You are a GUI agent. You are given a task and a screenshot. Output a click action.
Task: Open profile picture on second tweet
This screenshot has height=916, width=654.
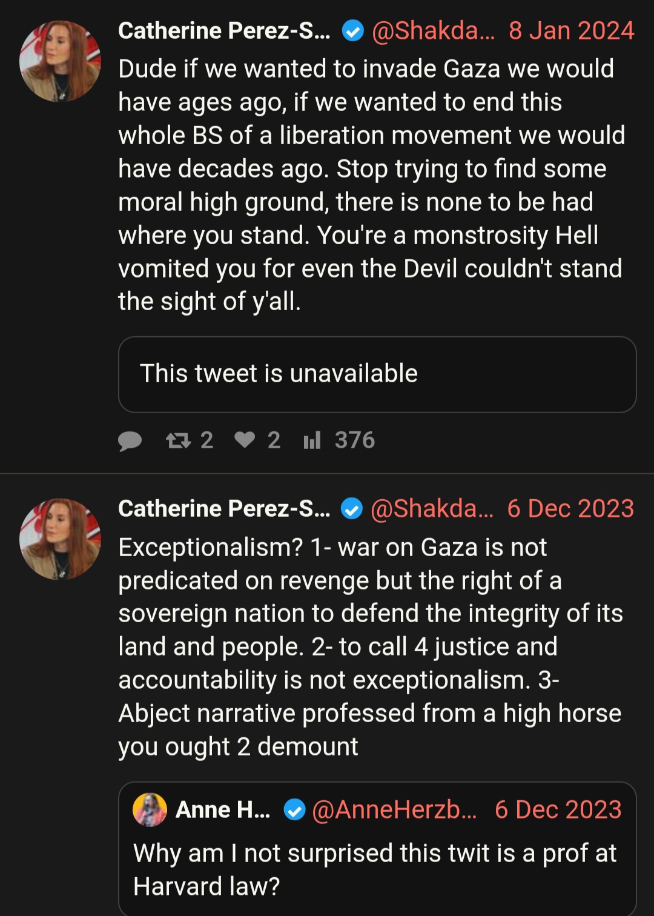pos(60,539)
